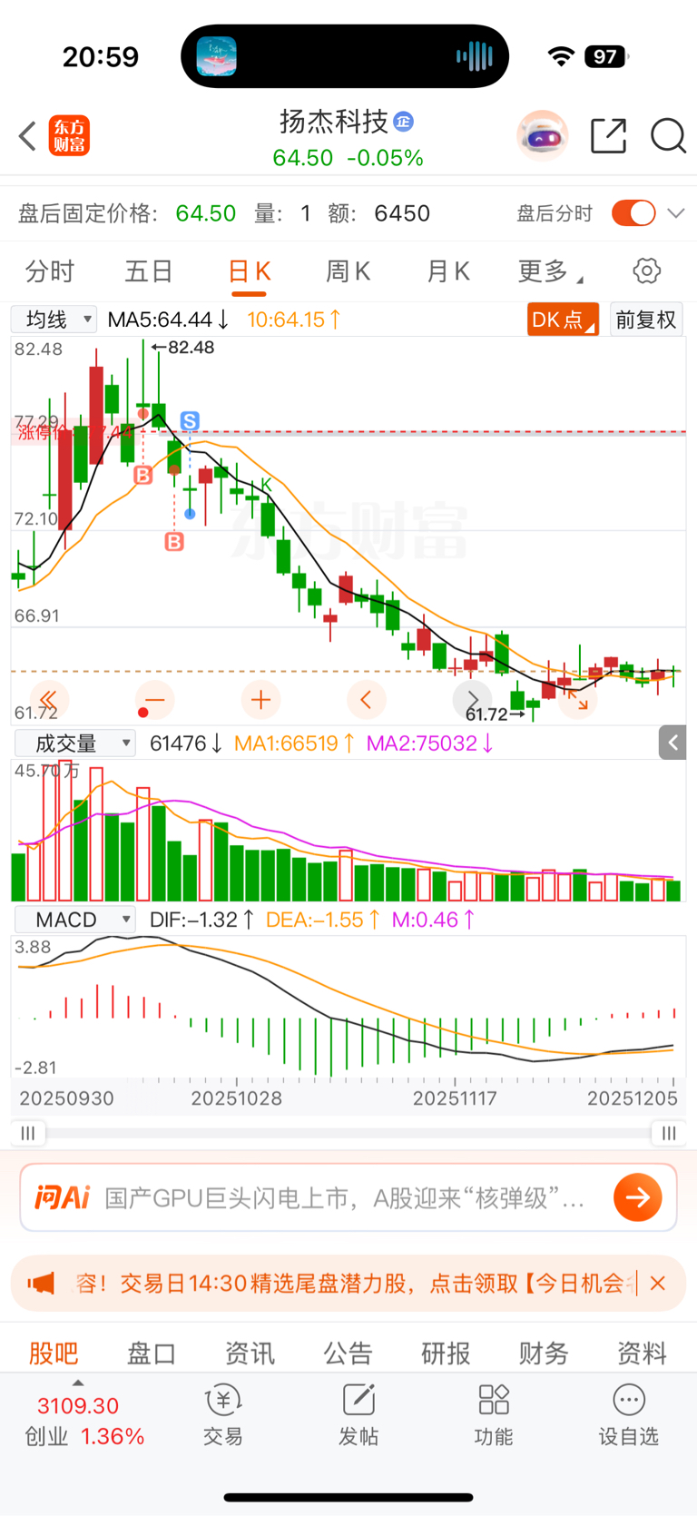Tap 设自选 add to watchlist
The width and height of the screenshot is (697, 1516).
pyautogui.click(x=629, y=1415)
